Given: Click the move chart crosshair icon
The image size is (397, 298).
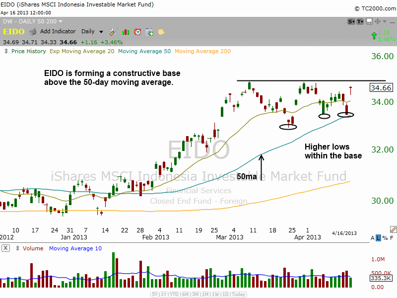Looking at the screenshot, I should (377, 21).
